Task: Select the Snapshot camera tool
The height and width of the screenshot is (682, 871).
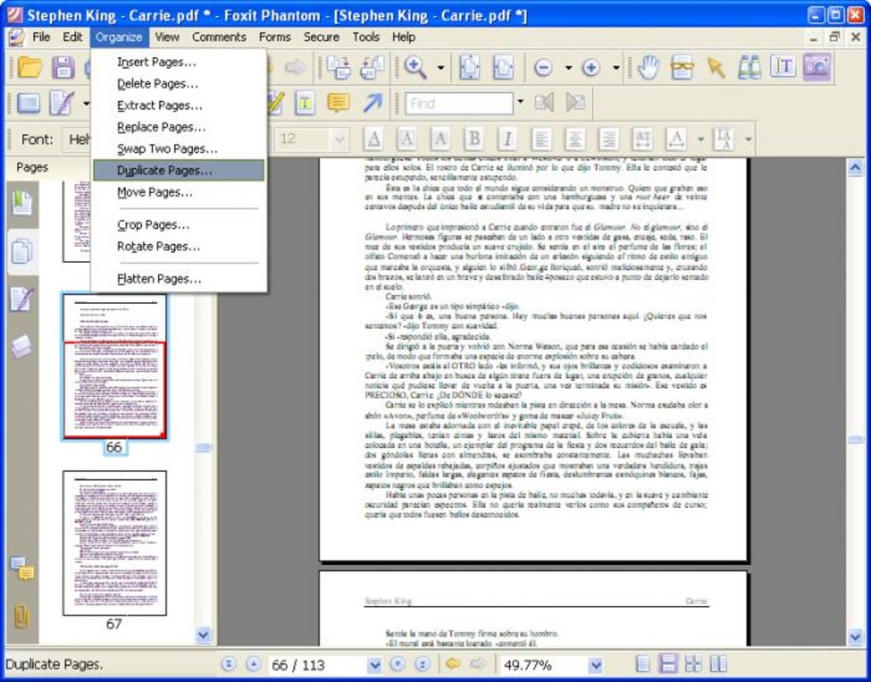Action: (817, 67)
